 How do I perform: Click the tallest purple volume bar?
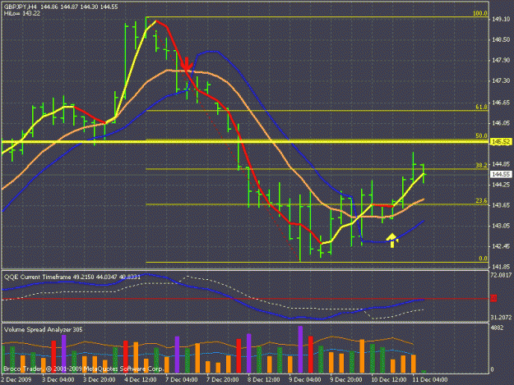[300, 350]
